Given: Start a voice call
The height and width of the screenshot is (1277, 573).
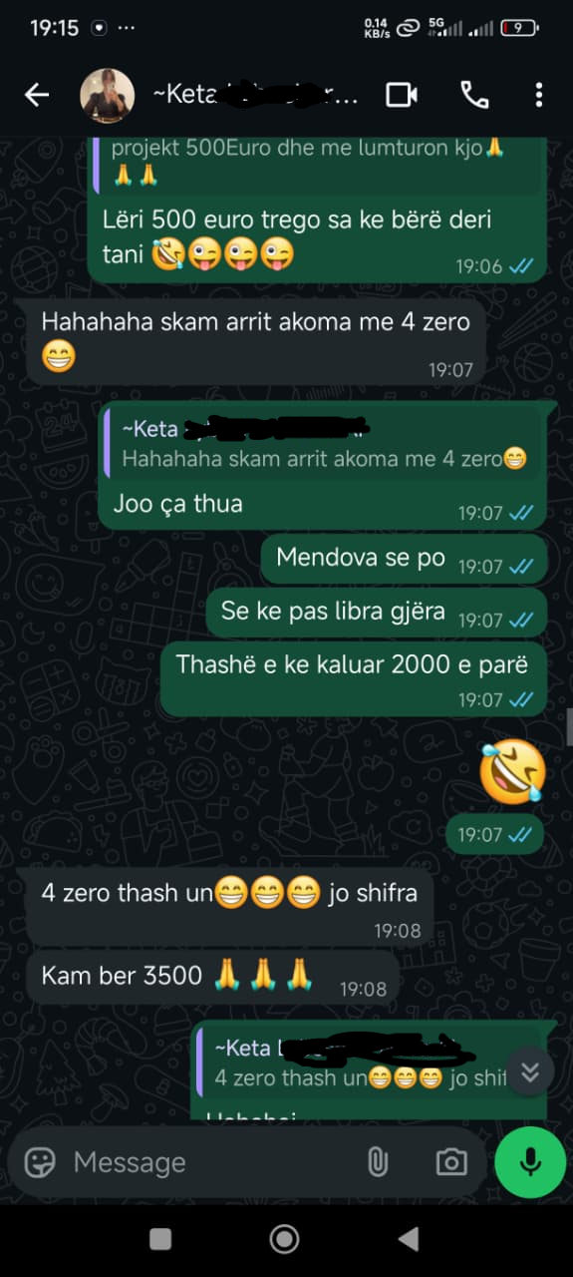Looking at the screenshot, I should (x=474, y=95).
